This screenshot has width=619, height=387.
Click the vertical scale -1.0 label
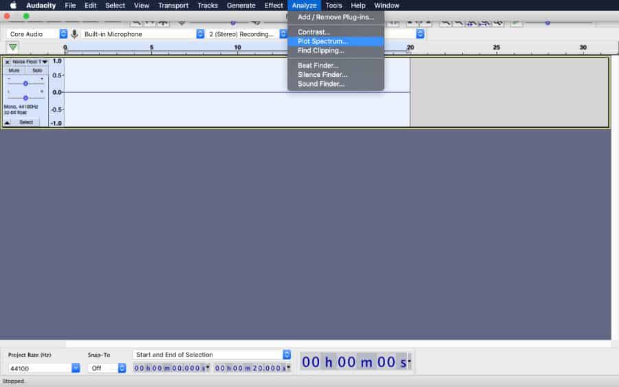56,124
